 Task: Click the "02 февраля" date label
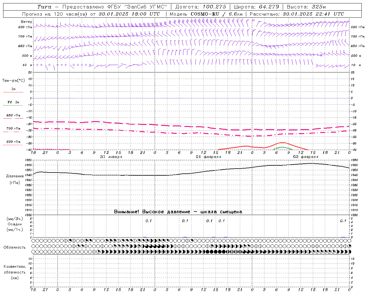(x=306, y=157)
